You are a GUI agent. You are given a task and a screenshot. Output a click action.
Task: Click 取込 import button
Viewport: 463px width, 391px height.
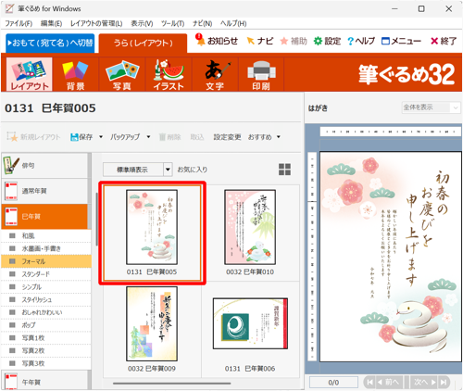[x=197, y=137]
